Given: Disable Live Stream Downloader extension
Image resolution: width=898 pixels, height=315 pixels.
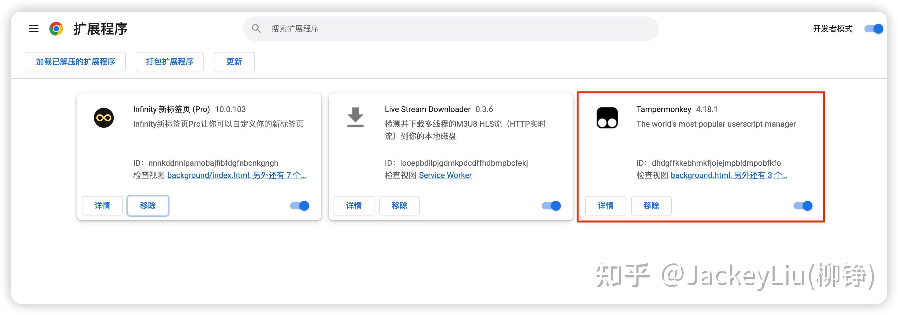Looking at the screenshot, I should [x=552, y=206].
